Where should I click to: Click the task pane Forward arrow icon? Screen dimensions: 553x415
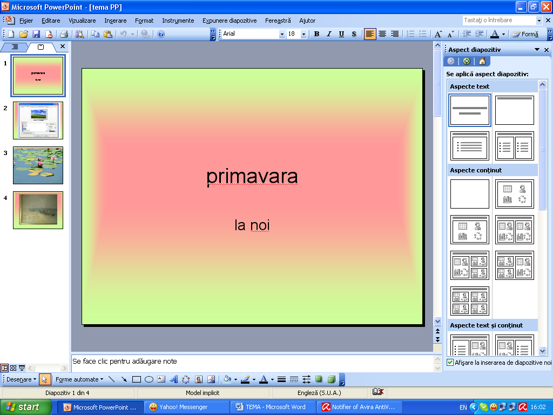(x=467, y=61)
